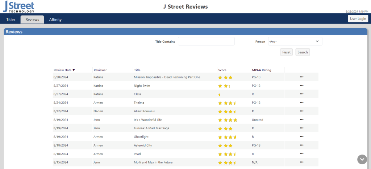Click the star score for Thelma

(x=227, y=103)
